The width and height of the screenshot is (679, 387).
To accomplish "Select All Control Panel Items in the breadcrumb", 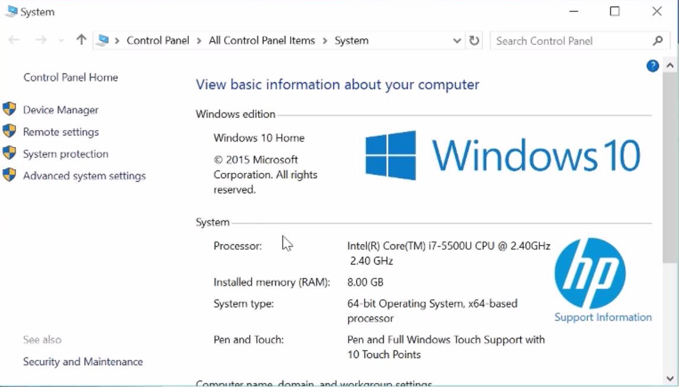I will (262, 40).
